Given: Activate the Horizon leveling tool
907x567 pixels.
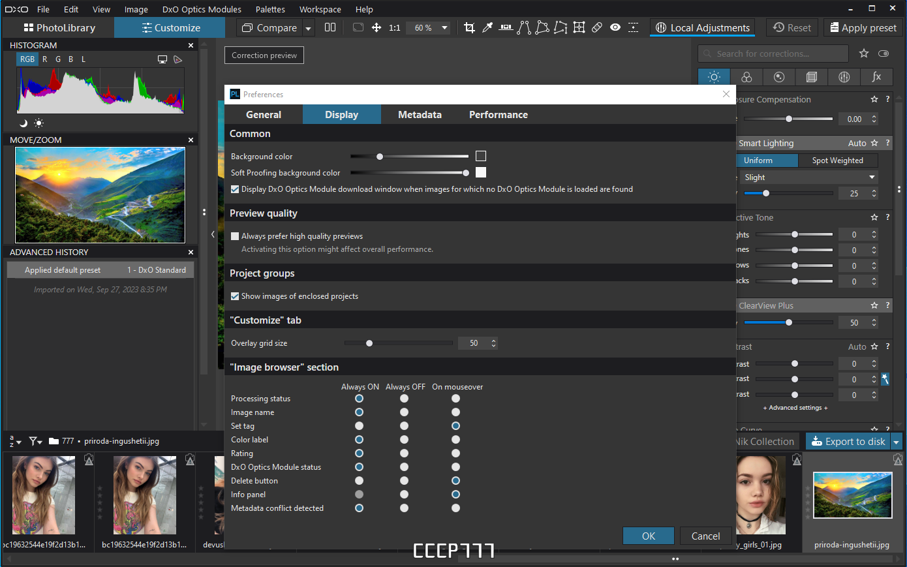Looking at the screenshot, I should coord(506,27).
